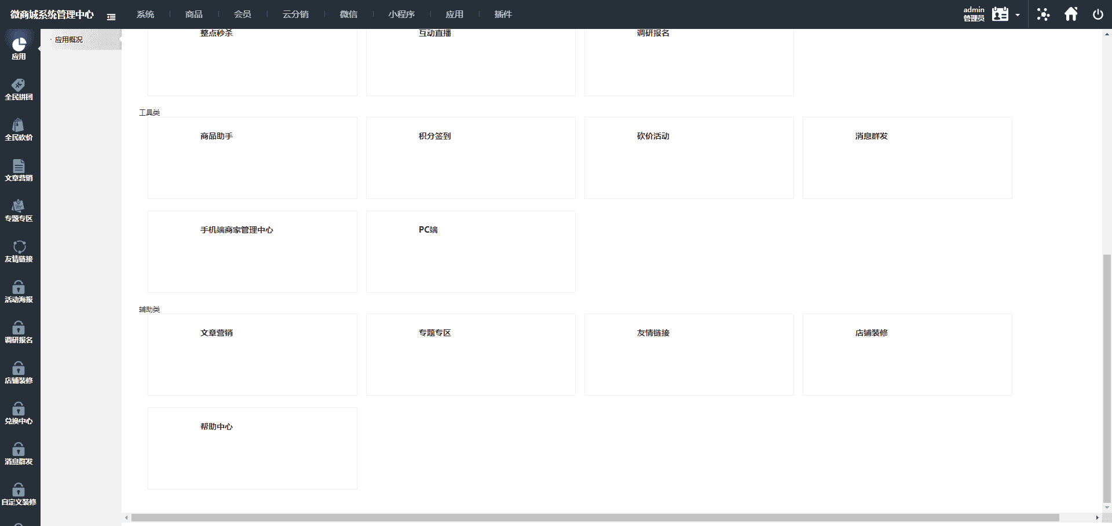Open 文章营销 card in 辅助类
The width and height of the screenshot is (1112, 526).
[253, 355]
